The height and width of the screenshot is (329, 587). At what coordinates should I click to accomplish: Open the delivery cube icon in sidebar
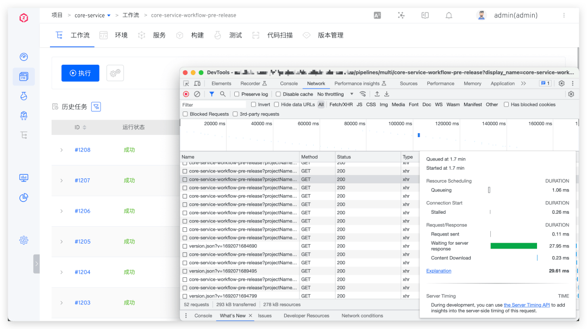pos(23,115)
